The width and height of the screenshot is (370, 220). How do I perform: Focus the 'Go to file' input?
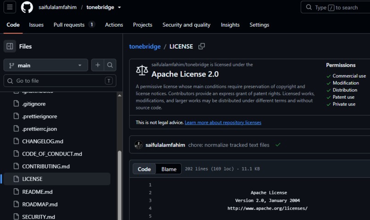[60, 81]
